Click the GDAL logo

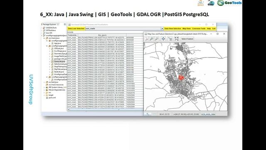[x=211, y=3]
